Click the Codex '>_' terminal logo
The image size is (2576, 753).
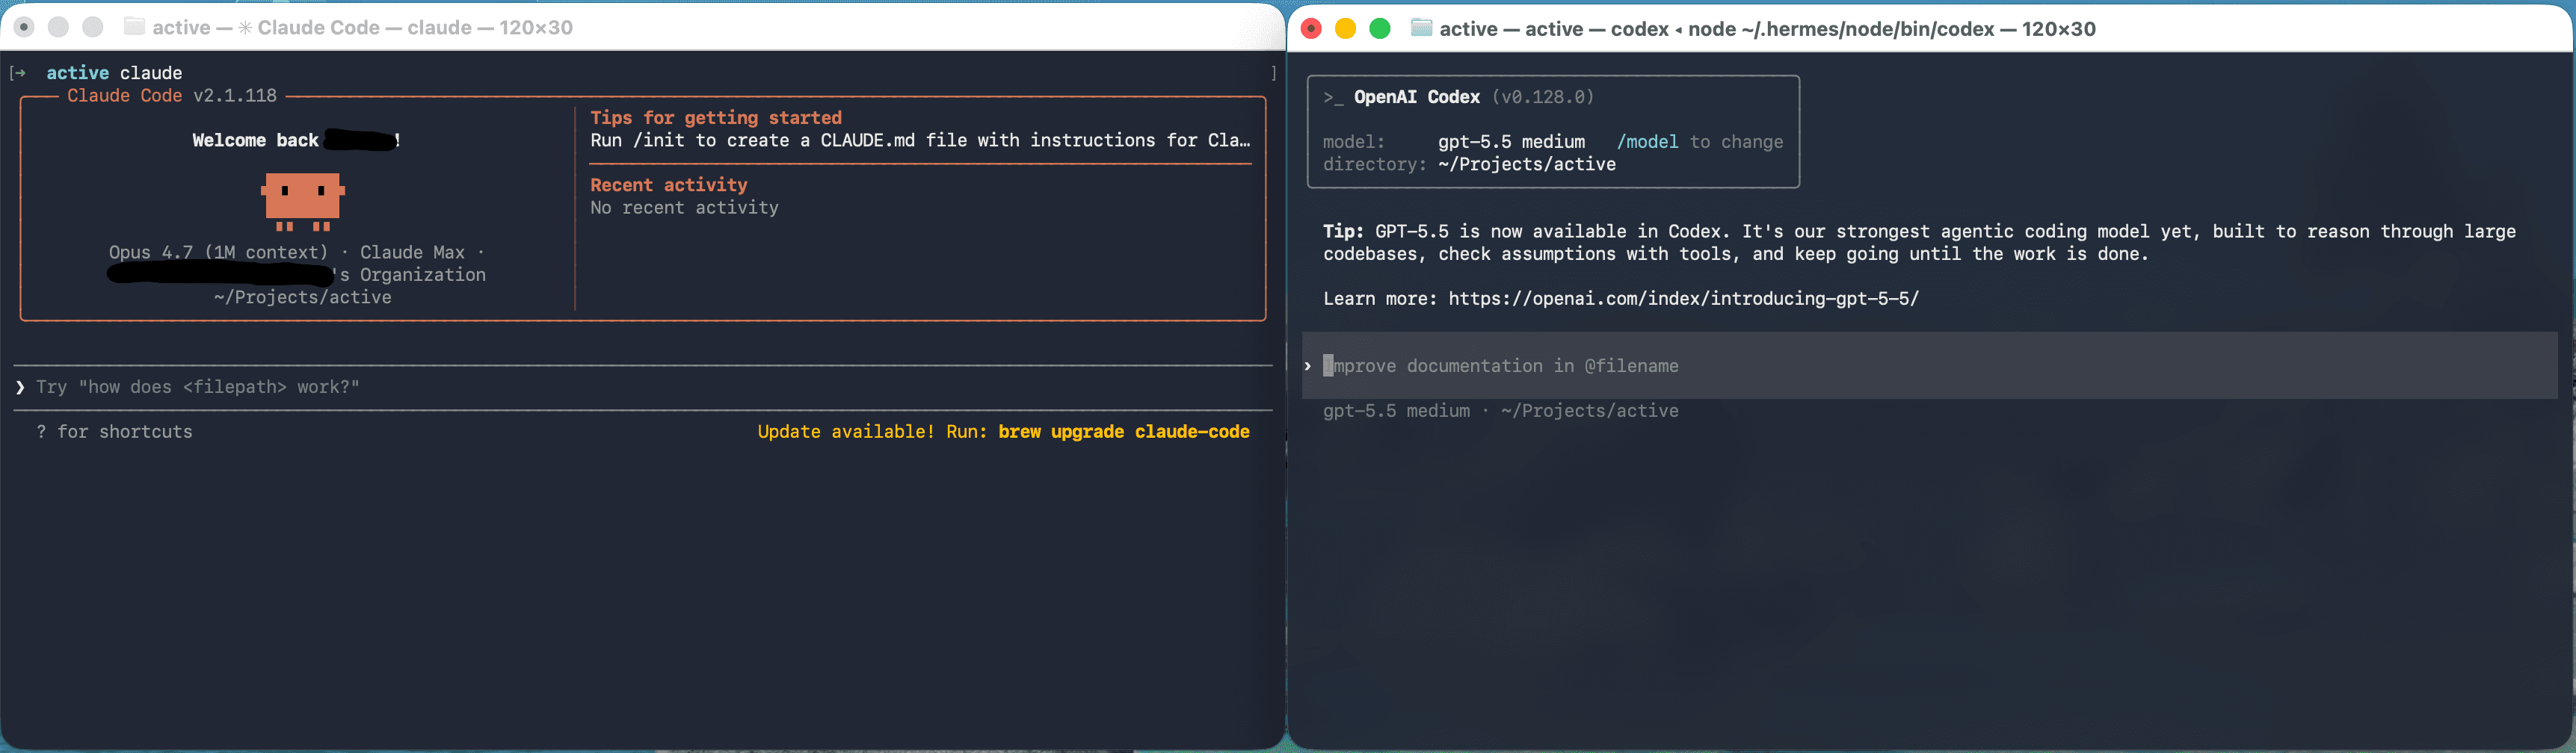pyautogui.click(x=1333, y=97)
